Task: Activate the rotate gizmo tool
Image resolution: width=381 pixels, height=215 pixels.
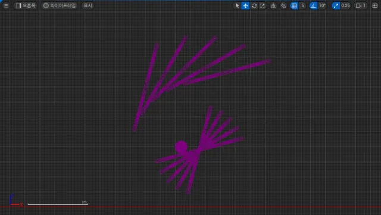Action: (x=254, y=5)
